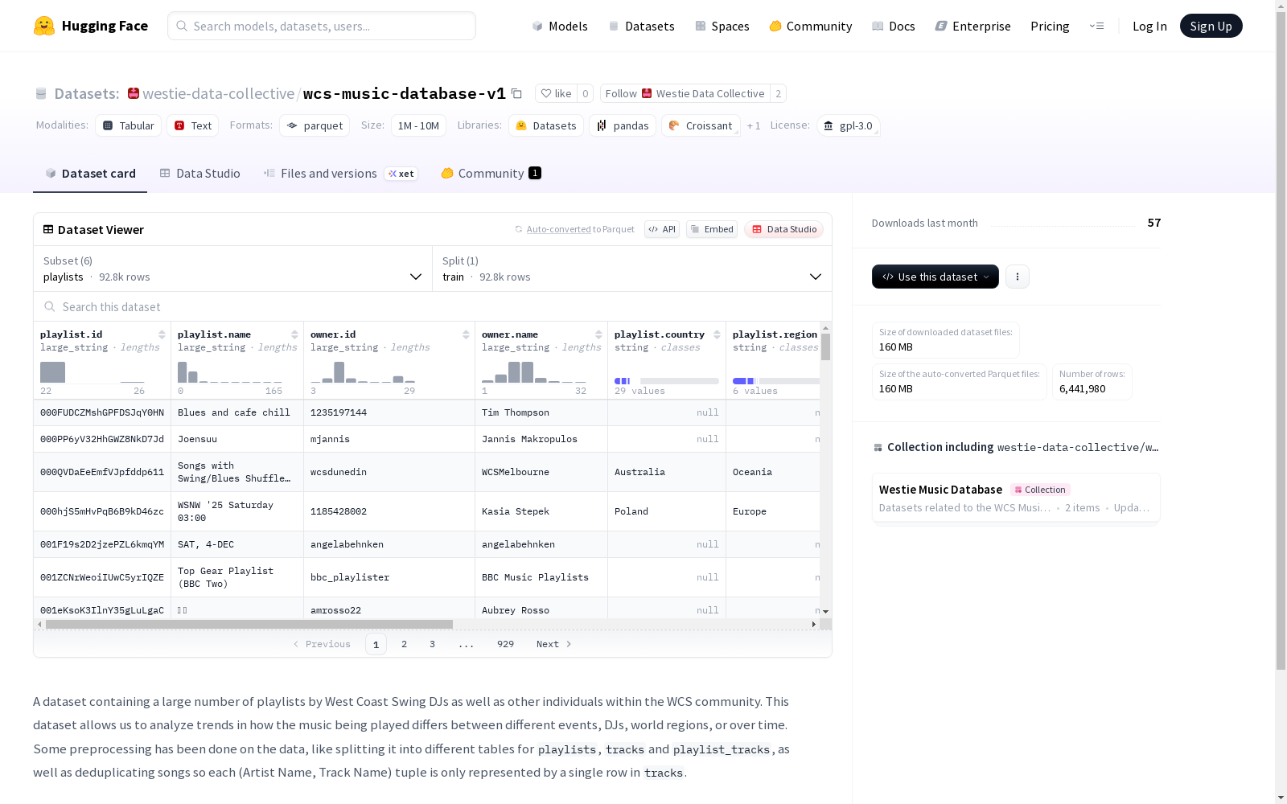
Task: Like this dataset
Action: [556, 93]
